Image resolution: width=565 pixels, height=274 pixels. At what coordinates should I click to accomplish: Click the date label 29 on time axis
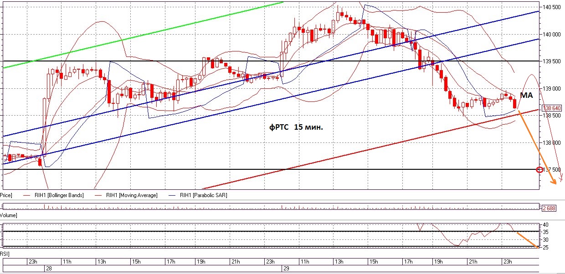coord(287,269)
